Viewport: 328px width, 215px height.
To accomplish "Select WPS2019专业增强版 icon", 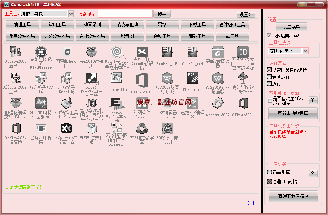I will (x=218, y=78).
